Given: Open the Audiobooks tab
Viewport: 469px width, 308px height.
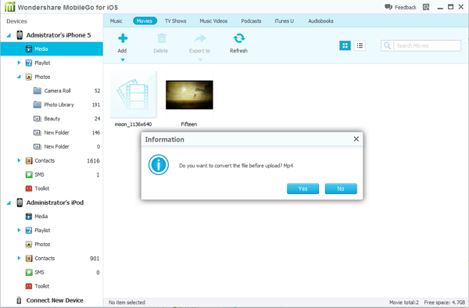Looking at the screenshot, I should coord(320,21).
